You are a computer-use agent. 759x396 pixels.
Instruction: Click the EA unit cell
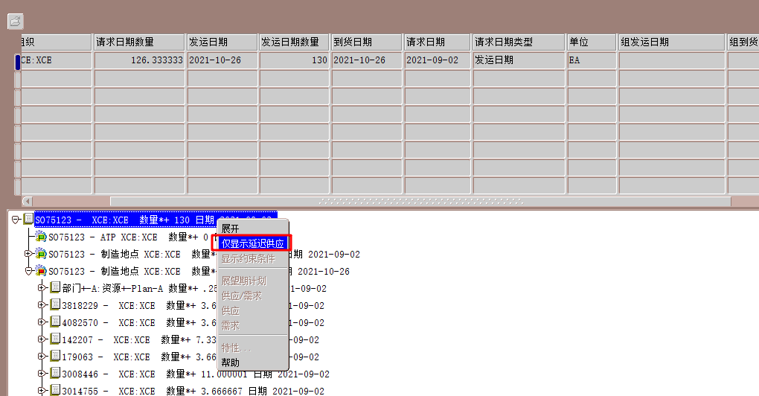592,60
